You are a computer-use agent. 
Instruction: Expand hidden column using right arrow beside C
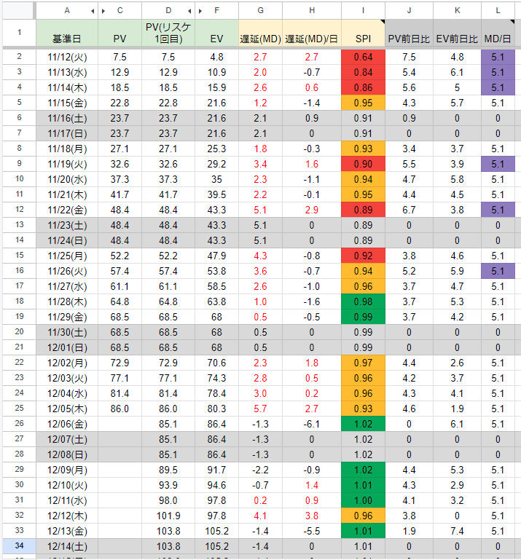coord(103,11)
